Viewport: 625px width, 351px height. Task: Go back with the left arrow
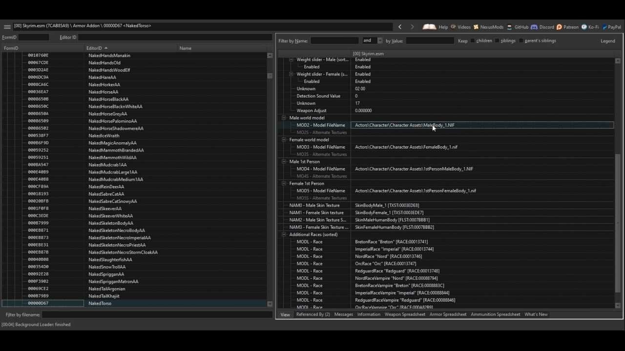[400, 27]
